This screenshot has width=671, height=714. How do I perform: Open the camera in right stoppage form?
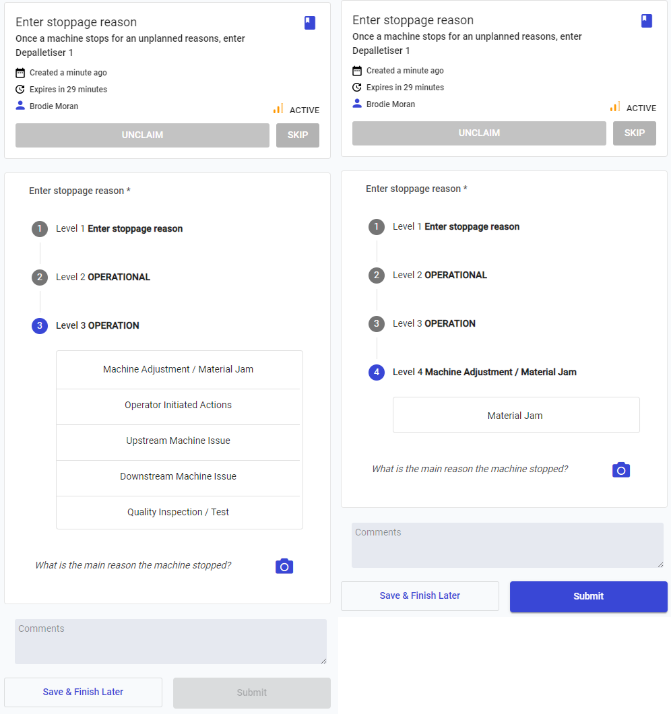[621, 469]
